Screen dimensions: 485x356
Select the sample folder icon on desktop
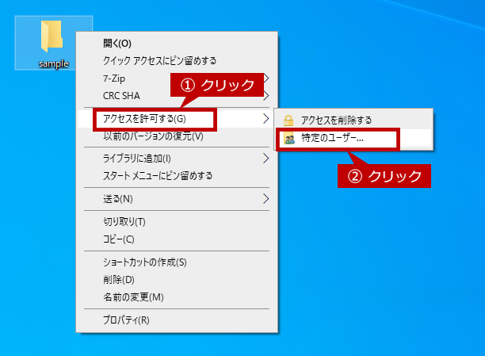[52, 36]
